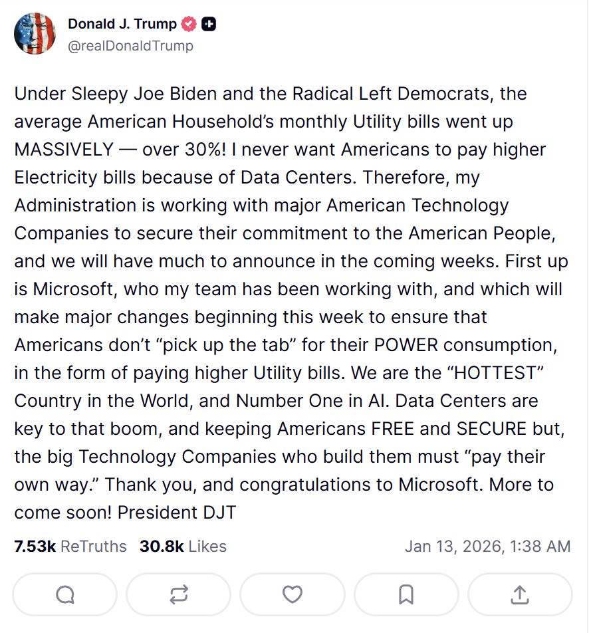View the 7.53k ReTruths list
Viewport: 591px width, 633px height.
tap(70, 547)
